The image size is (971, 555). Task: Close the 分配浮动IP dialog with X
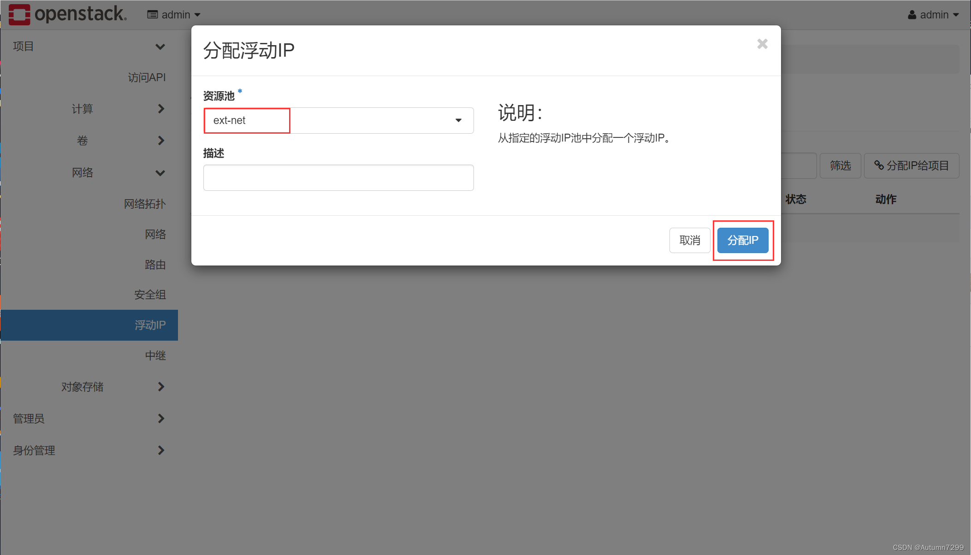click(762, 44)
